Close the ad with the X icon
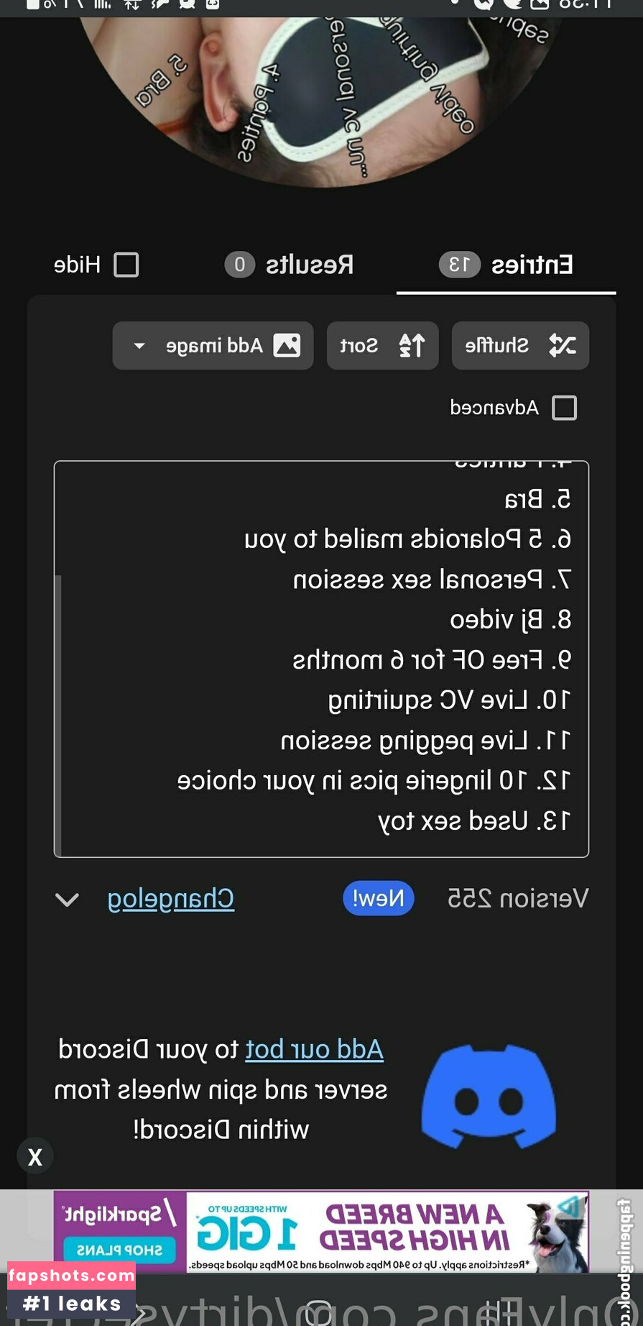643x1326 pixels. tap(34, 1157)
